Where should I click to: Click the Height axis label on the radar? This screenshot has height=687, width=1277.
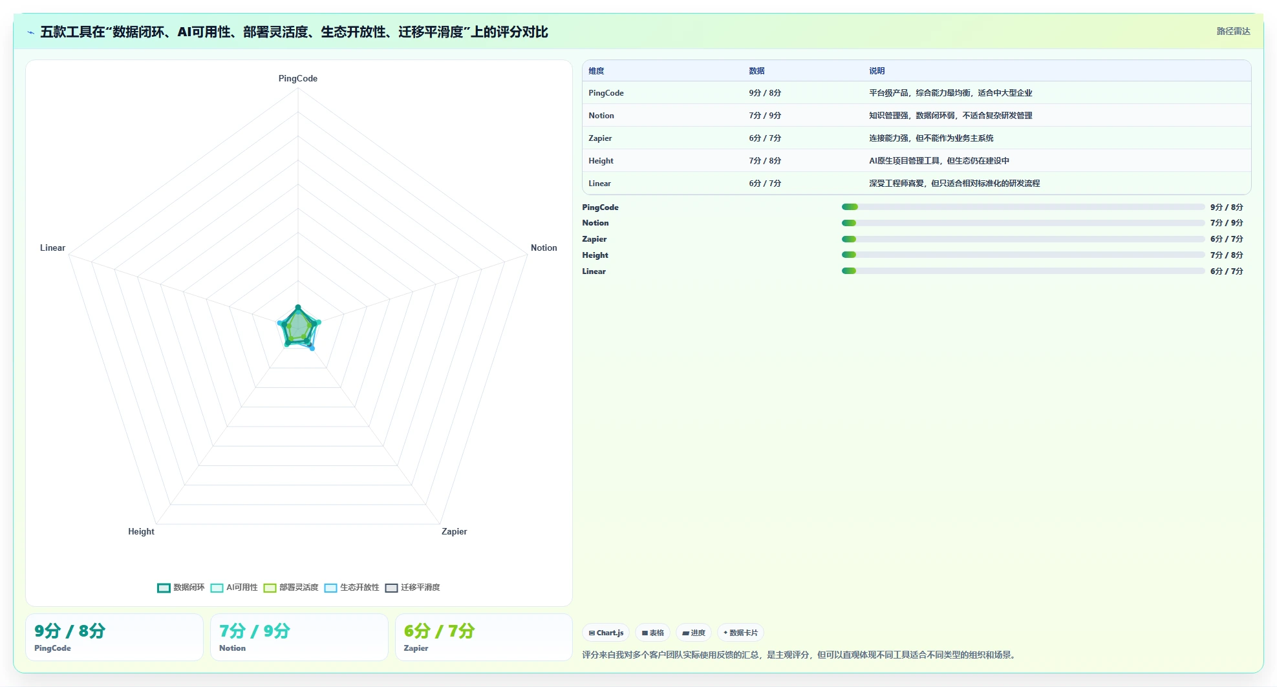(x=141, y=531)
